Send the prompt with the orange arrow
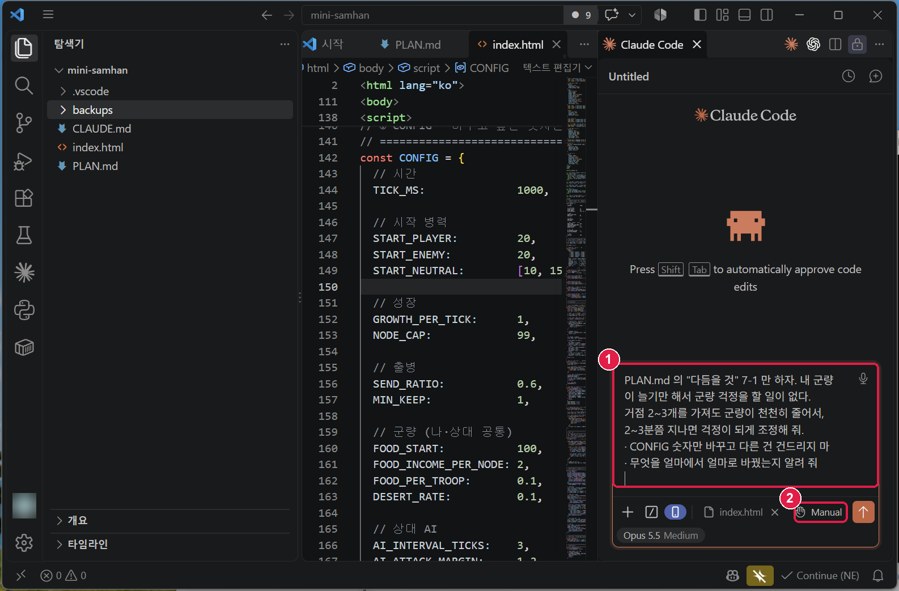Screen dimensions: 899x591 [x=863, y=512]
